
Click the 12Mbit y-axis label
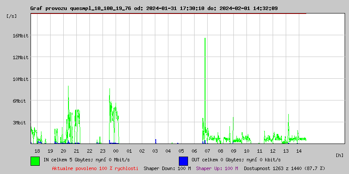(20, 57)
